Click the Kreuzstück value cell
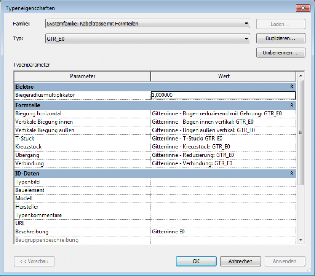 tap(223, 146)
